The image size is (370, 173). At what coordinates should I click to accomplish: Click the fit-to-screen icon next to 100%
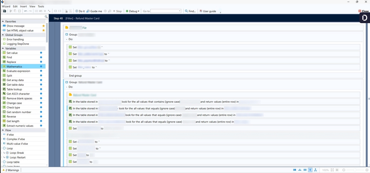click(333, 170)
